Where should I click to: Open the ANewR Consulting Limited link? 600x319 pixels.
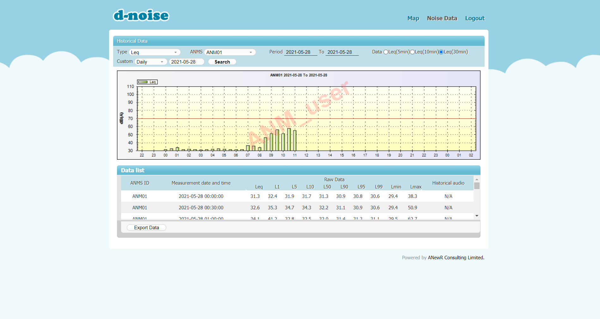point(456,258)
